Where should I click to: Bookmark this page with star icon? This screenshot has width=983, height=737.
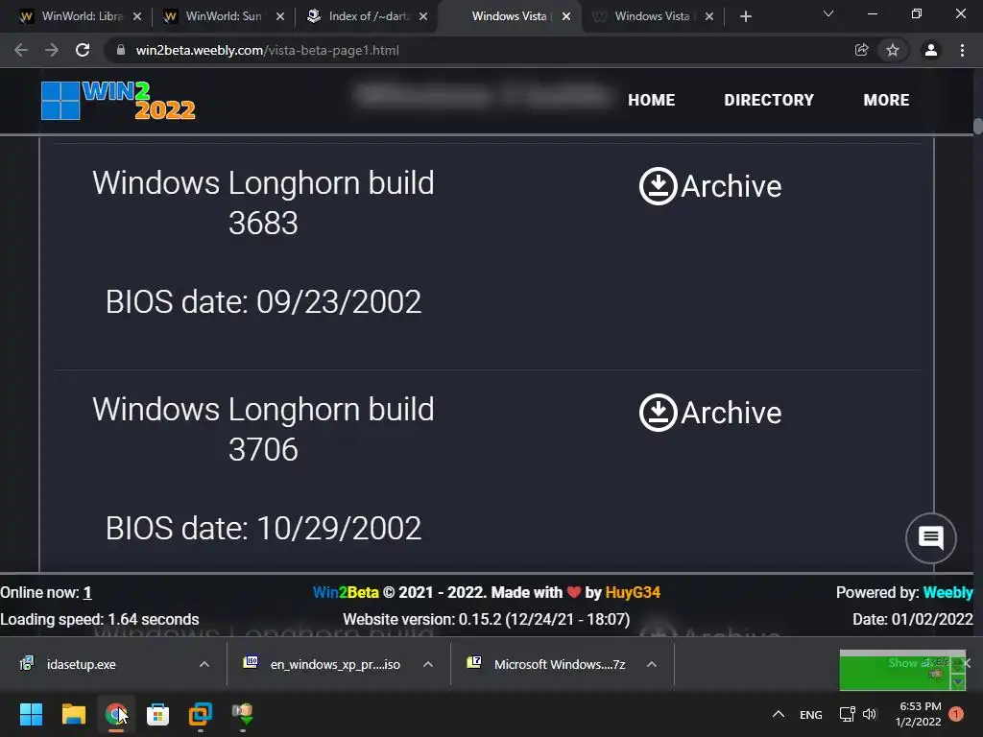(893, 50)
